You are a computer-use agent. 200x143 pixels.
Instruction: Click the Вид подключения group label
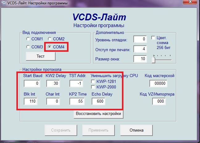point(39,33)
